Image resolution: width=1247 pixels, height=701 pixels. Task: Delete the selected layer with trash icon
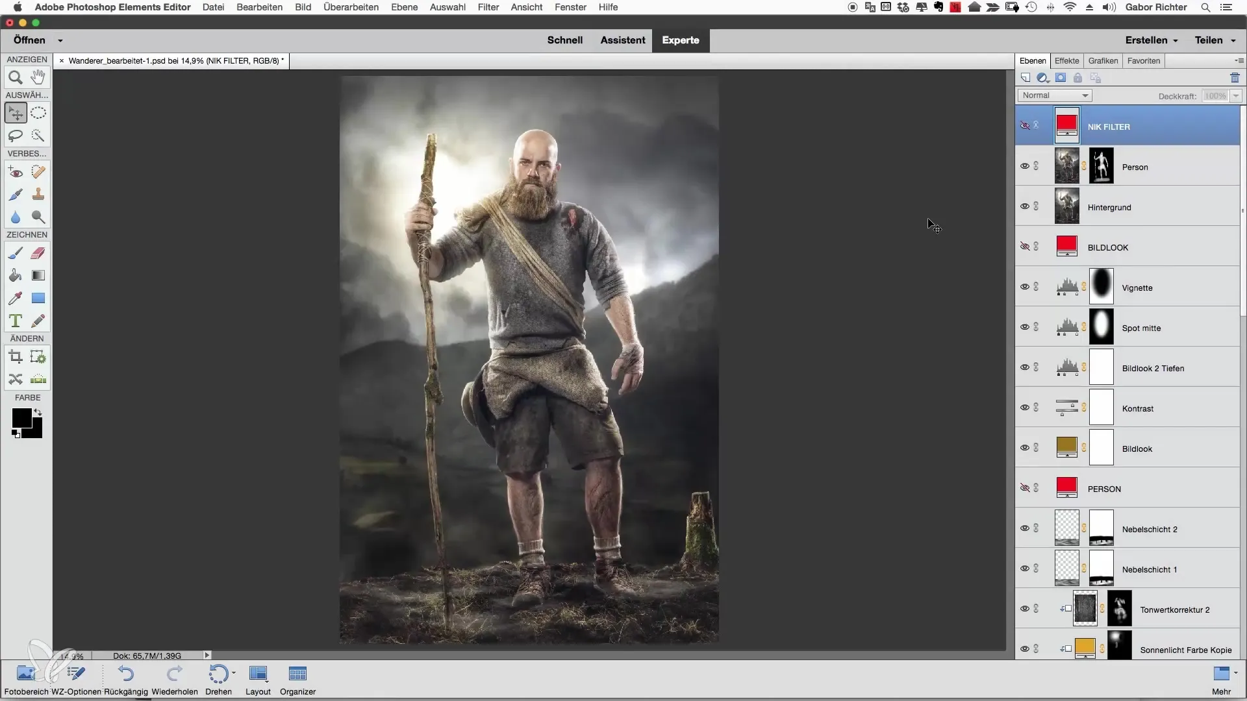(x=1235, y=78)
